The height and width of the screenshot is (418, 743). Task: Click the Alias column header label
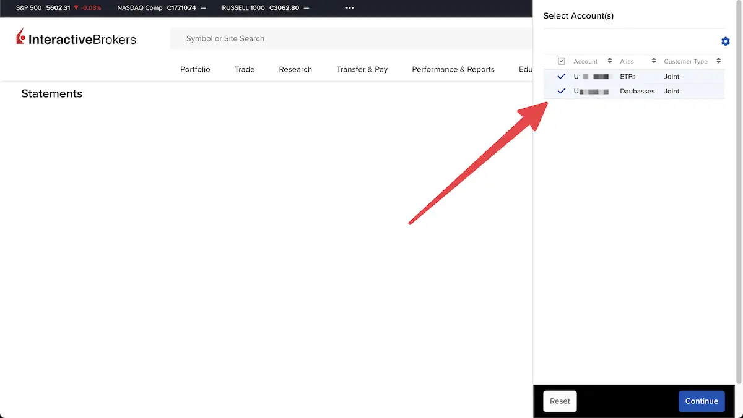(627, 61)
